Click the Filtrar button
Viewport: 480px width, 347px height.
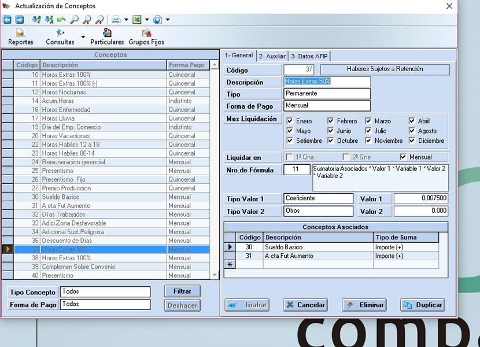(182, 291)
